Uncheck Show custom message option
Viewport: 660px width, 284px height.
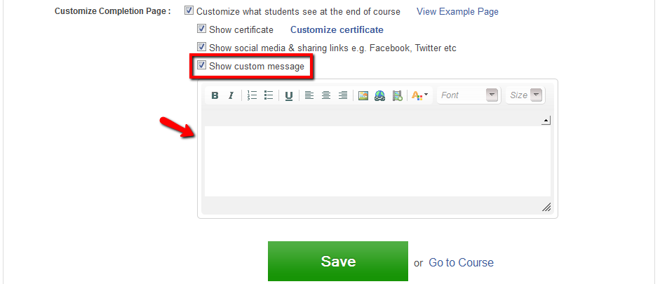(x=202, y=66)
